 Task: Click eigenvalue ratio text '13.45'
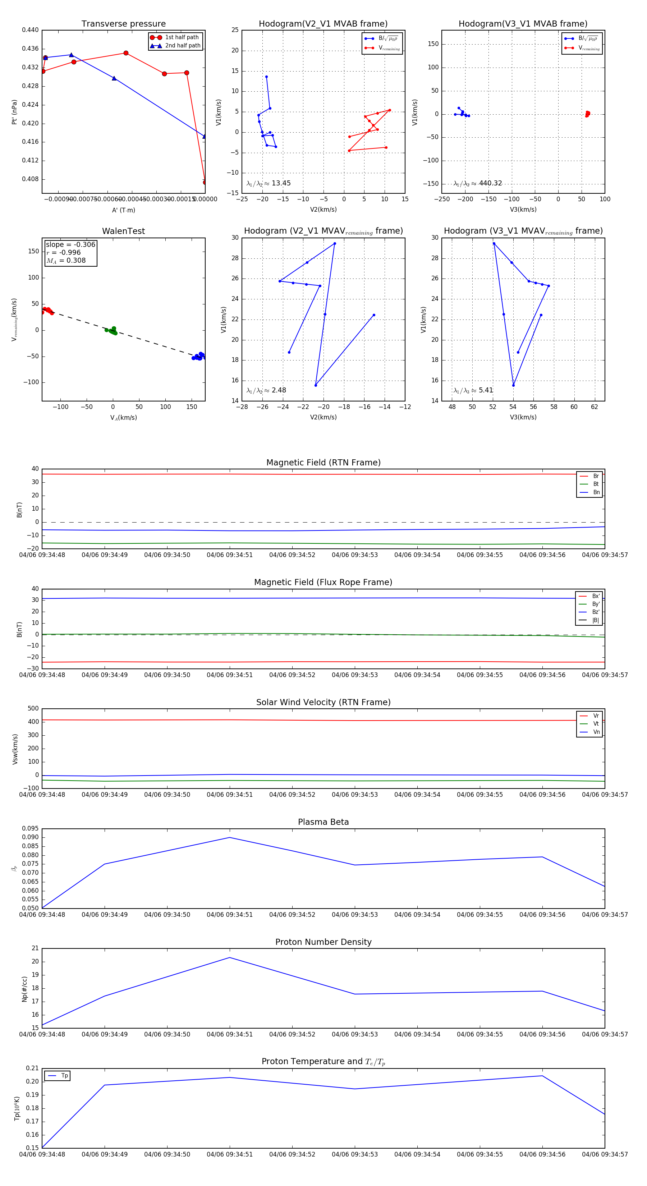pyautogui.click(x=281, y=183)
